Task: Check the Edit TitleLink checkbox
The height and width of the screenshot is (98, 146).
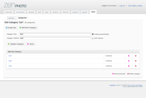Action: pyautogui.click(x=93, y=38)
